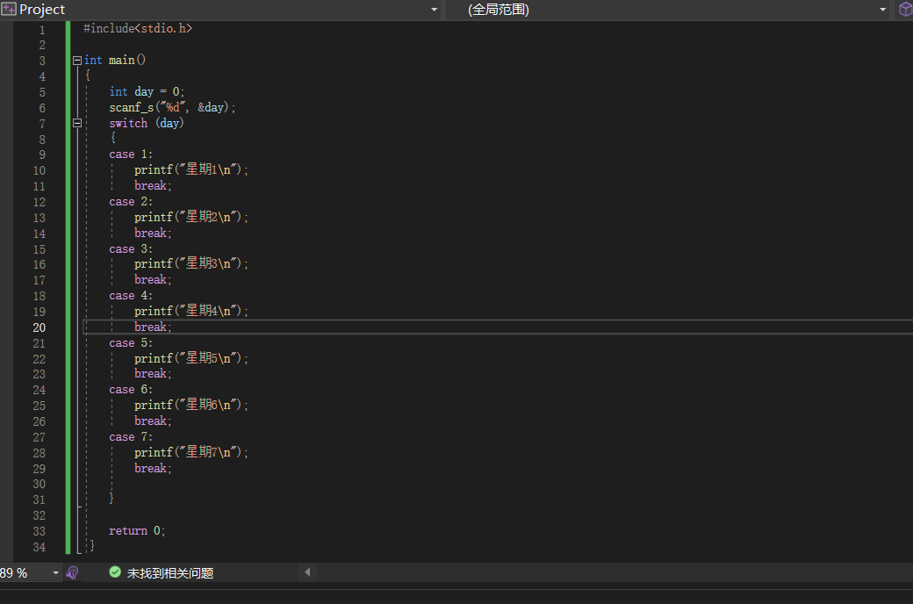Click the 'case 4:' label

pos(131,295)
